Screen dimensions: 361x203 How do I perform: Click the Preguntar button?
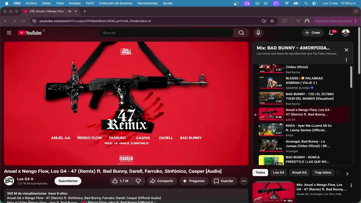pos(194,181)
